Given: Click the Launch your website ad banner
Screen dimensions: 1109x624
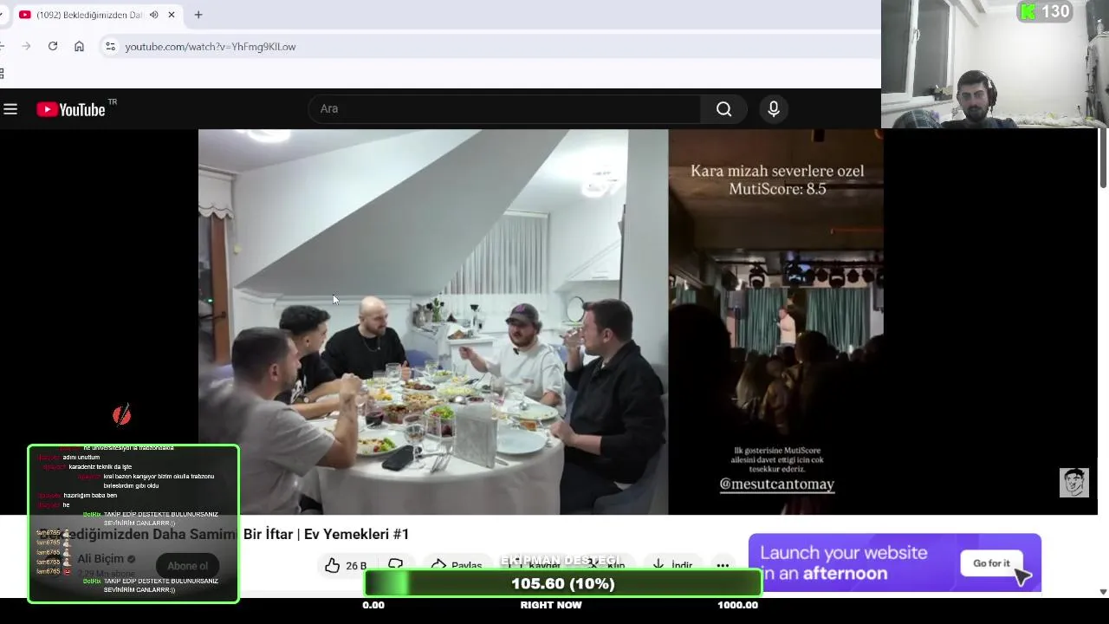Looking at the screenshot, I should pyautogui.click(x=895, y=562).
